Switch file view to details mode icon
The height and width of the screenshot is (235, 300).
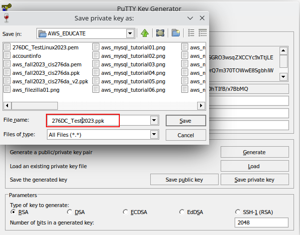click(x=203, y=33)
